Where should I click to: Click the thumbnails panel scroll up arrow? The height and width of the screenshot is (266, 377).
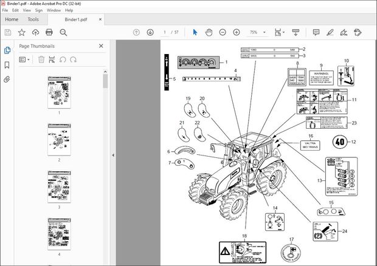pos(105,72)
